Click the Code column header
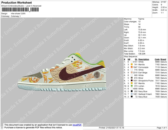This screenshot has height=130, width=168. 157,59
